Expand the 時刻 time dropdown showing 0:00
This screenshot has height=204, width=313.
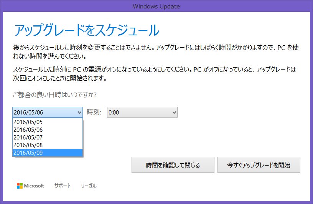tap(142, 112)
